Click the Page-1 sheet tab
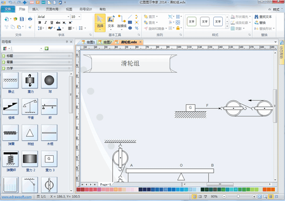Screen dimensions: 285x201 [x=105, y=184]
